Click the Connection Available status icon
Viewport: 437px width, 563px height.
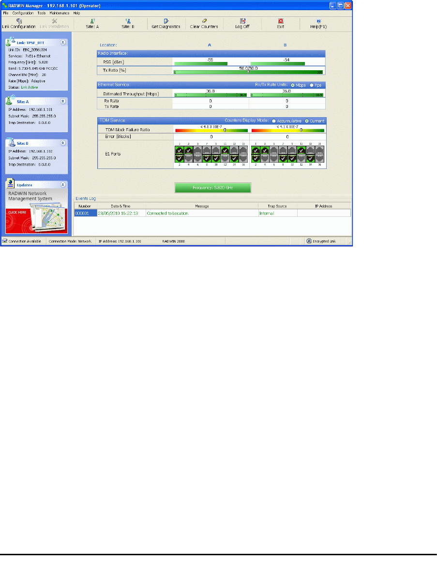click(x=5, y=241)
